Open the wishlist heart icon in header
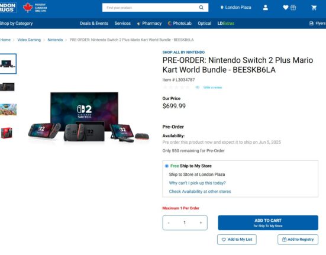Screen dimensions: 326x255 pyautogui.click(x=285, y=8)
